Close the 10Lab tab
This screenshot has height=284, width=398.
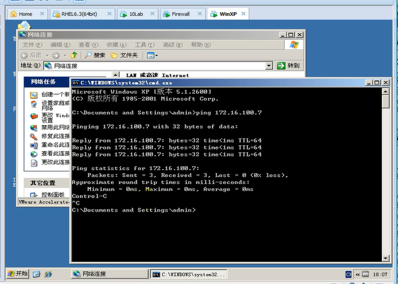pyautogui.click(x=152, y=14)
